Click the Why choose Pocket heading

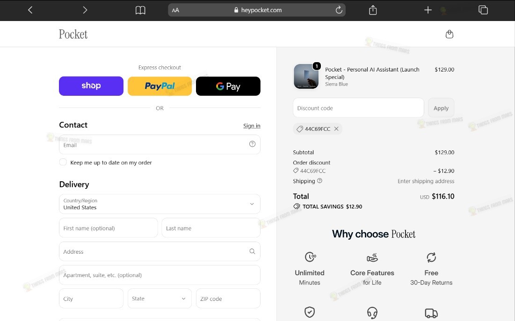click(x=373, y=234)
